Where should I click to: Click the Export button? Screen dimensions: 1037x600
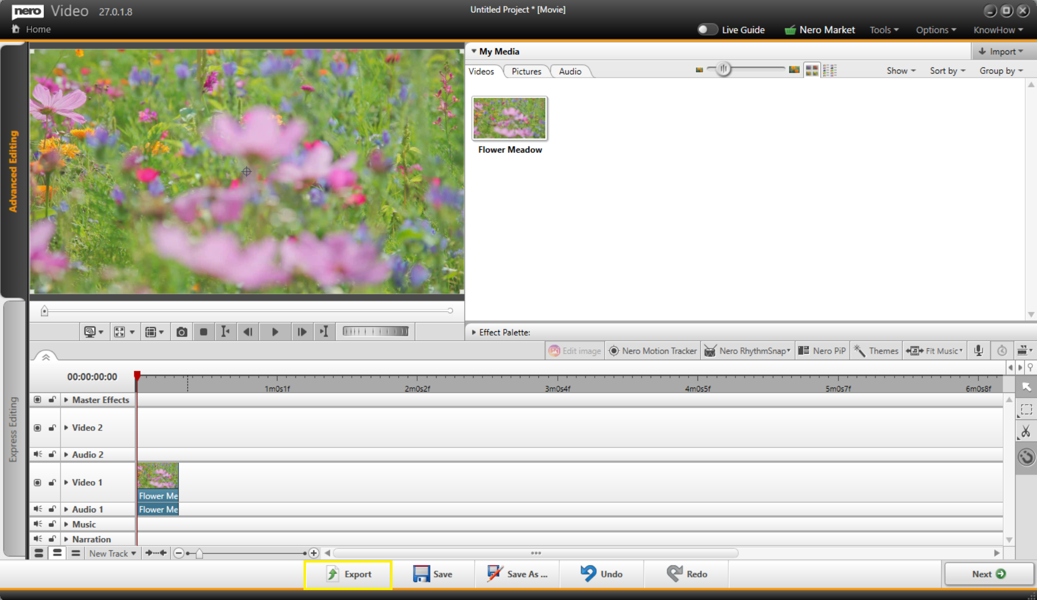coord(348,574)
